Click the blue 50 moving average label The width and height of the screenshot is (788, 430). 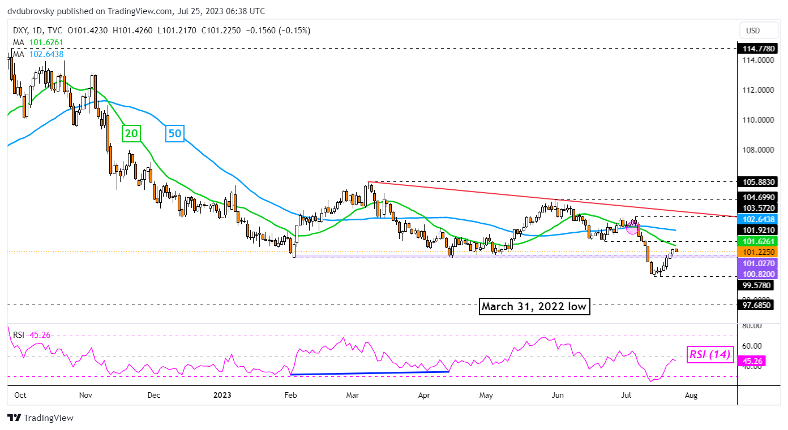pyautogui.click(x=174, y=134)
